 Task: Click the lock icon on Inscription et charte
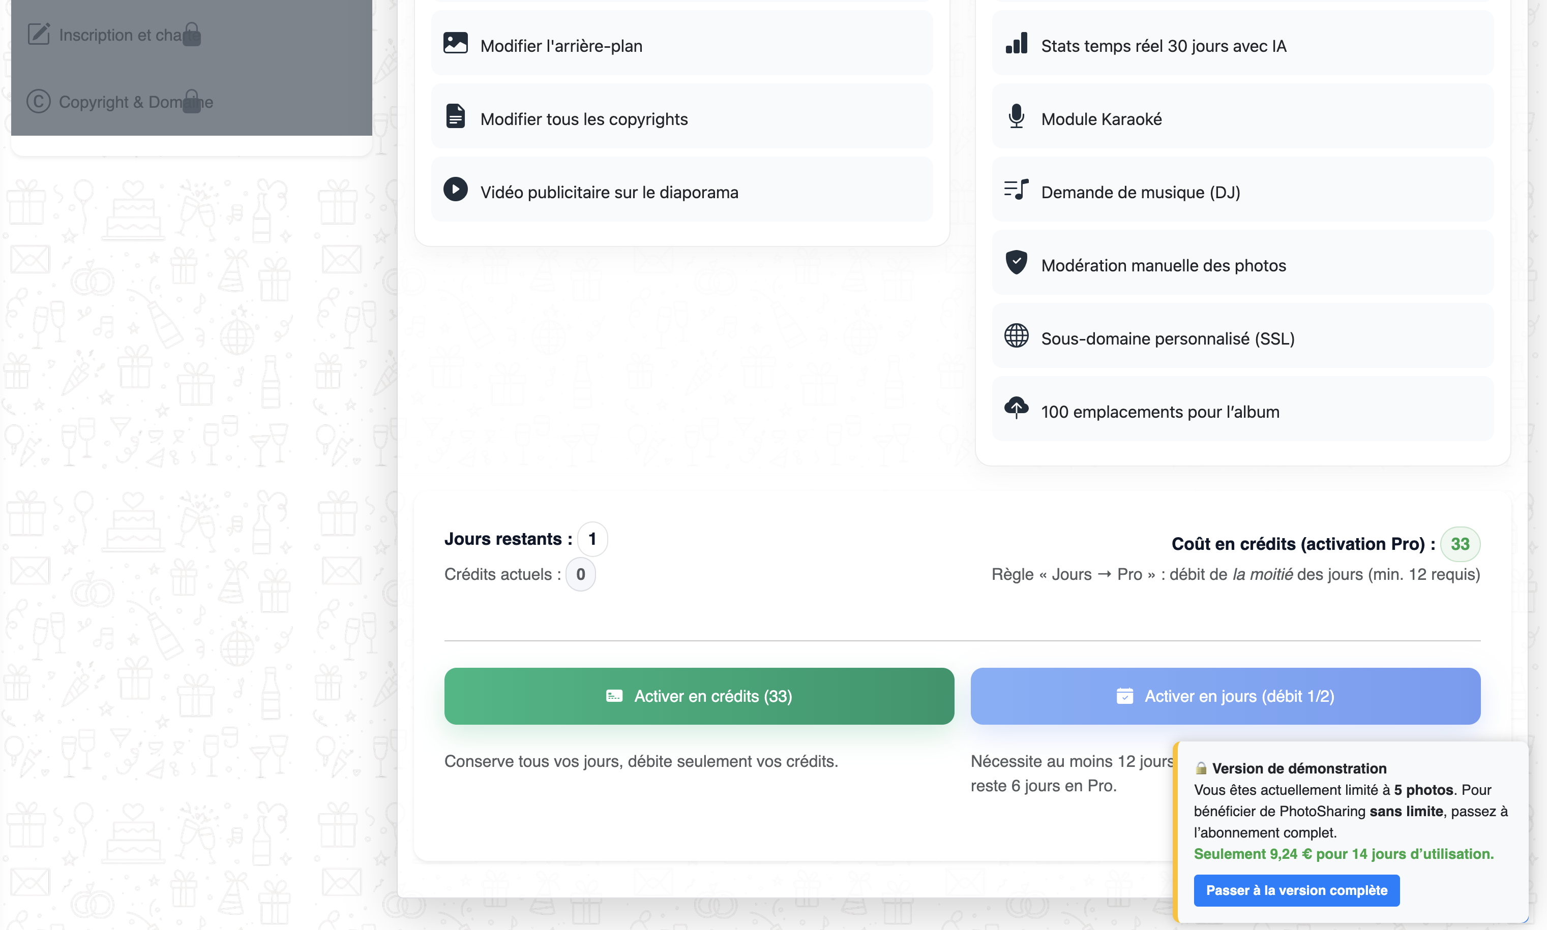pos(191,36)
